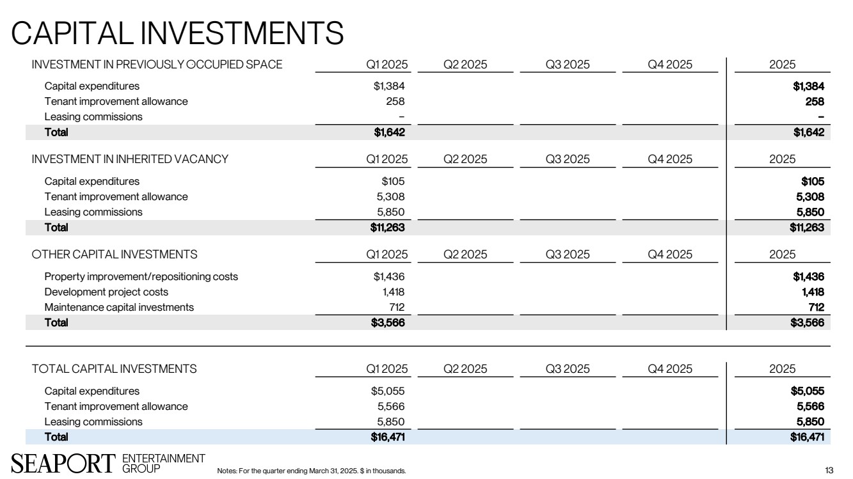Click the footnote about quarter ending March 31
The image size is (853, 479).
pyautogui.click(x=312, y=471)
